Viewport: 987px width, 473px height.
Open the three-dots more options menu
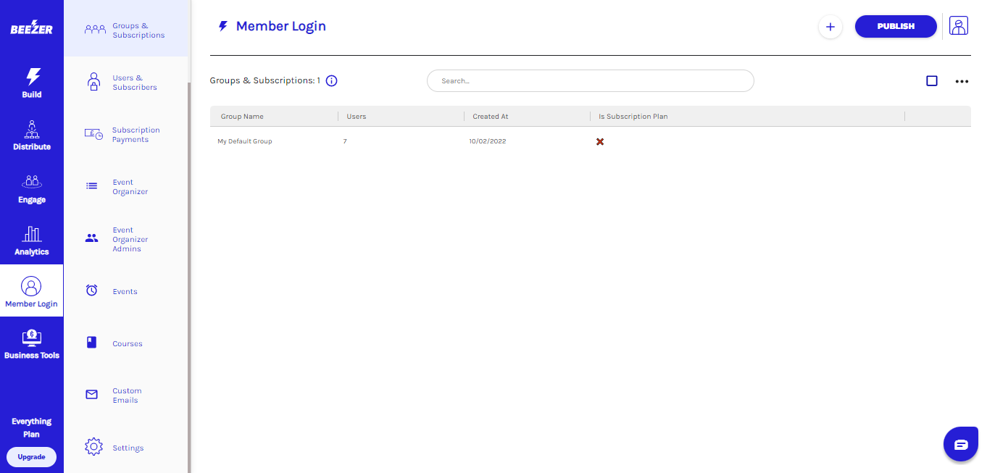click(962, 81)
